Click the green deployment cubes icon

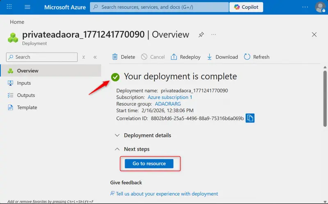[13, 38]
